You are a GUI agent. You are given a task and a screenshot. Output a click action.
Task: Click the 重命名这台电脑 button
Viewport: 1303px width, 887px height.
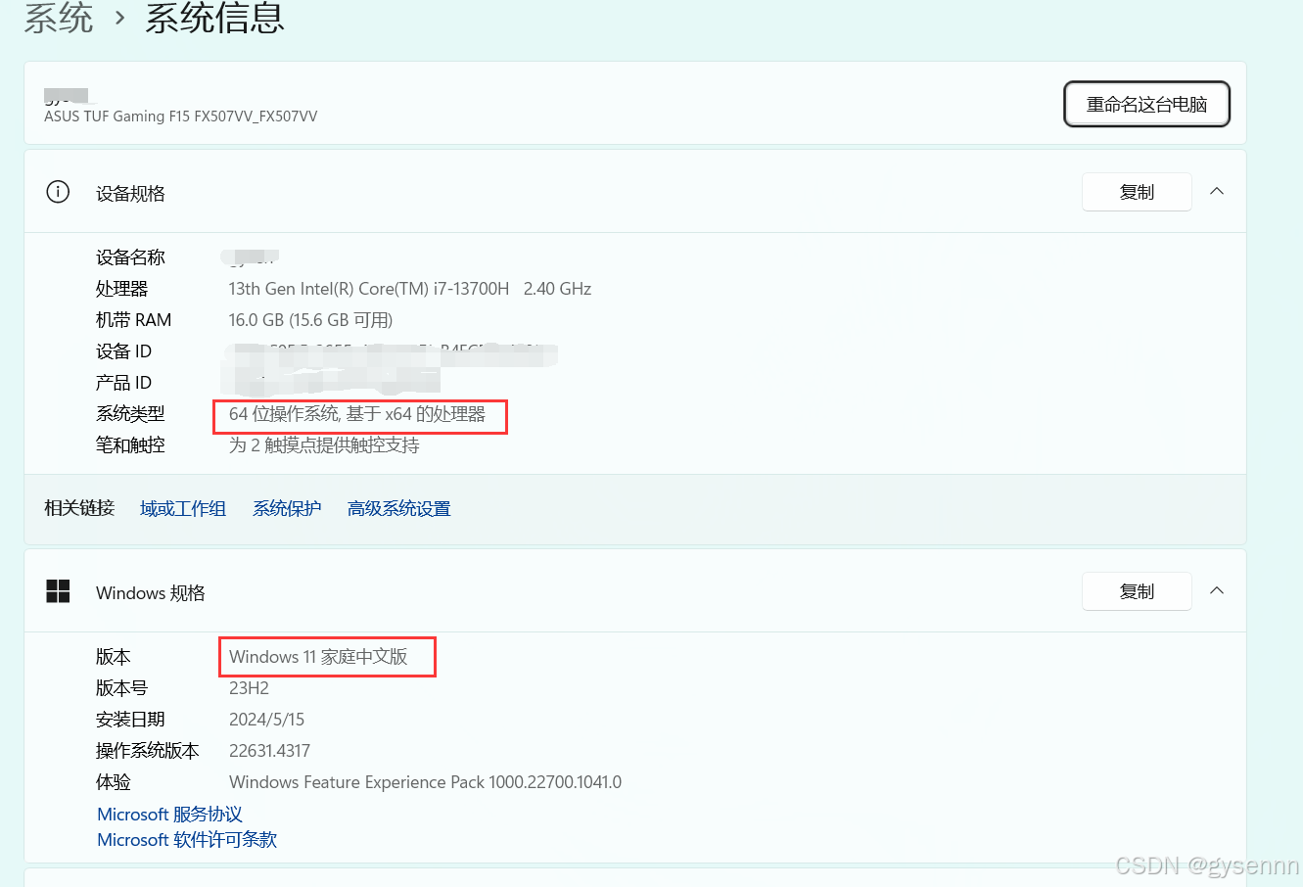point(1146,105)
